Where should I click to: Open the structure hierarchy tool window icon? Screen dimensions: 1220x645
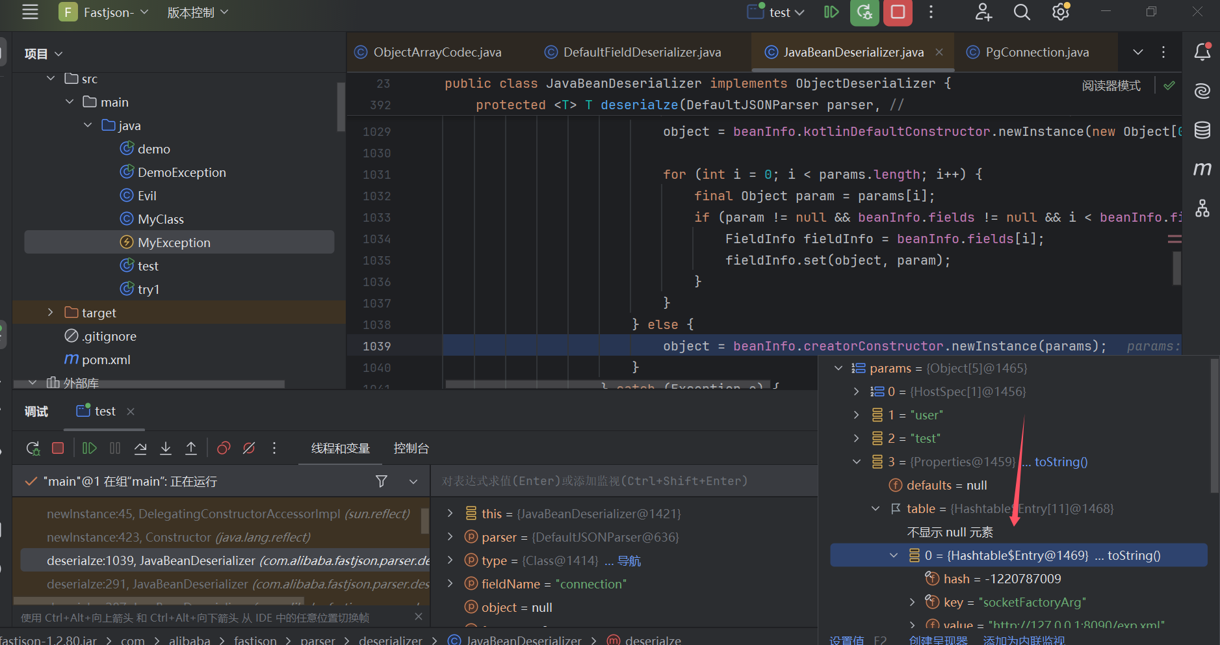(x=1202, y=208)
